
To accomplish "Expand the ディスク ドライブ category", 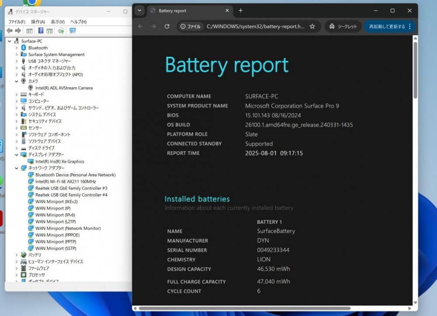I will click(17, 148).
